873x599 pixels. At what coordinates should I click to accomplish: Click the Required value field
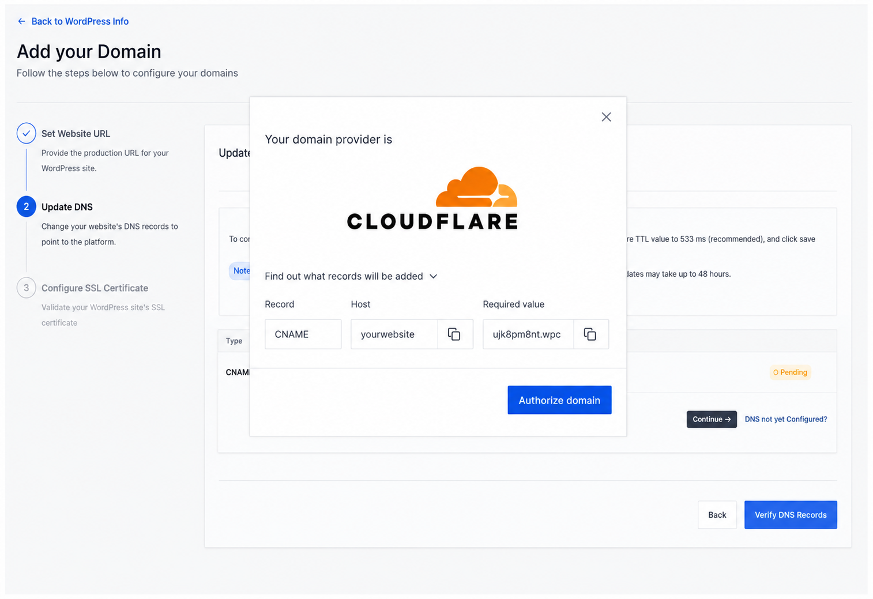click(528, 334)
